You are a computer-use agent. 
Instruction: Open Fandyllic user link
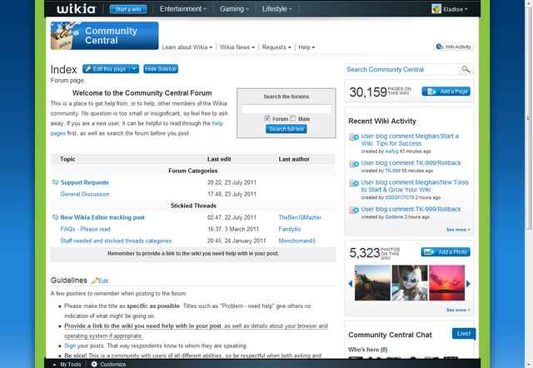click(290, 229)
